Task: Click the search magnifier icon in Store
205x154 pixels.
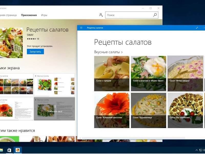Action: click(x=155, y=15)
